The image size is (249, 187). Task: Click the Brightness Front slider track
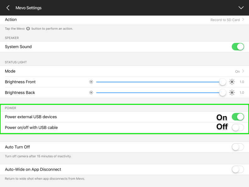(x=158, y=82)
